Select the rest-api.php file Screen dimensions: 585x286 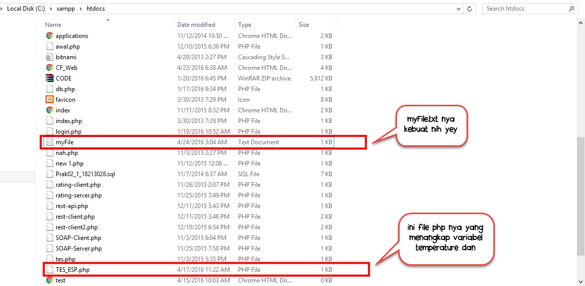(x=71, y=206)
